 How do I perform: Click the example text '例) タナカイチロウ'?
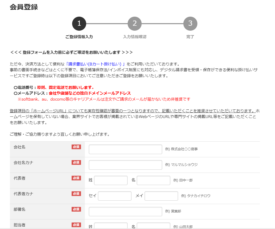click(x=196, y=196)
